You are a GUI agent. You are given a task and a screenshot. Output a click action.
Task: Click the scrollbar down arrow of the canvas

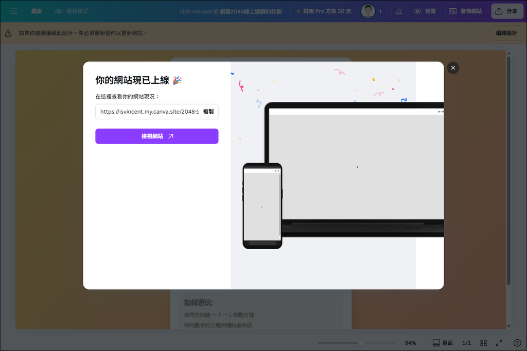click(x=508, y=326)
